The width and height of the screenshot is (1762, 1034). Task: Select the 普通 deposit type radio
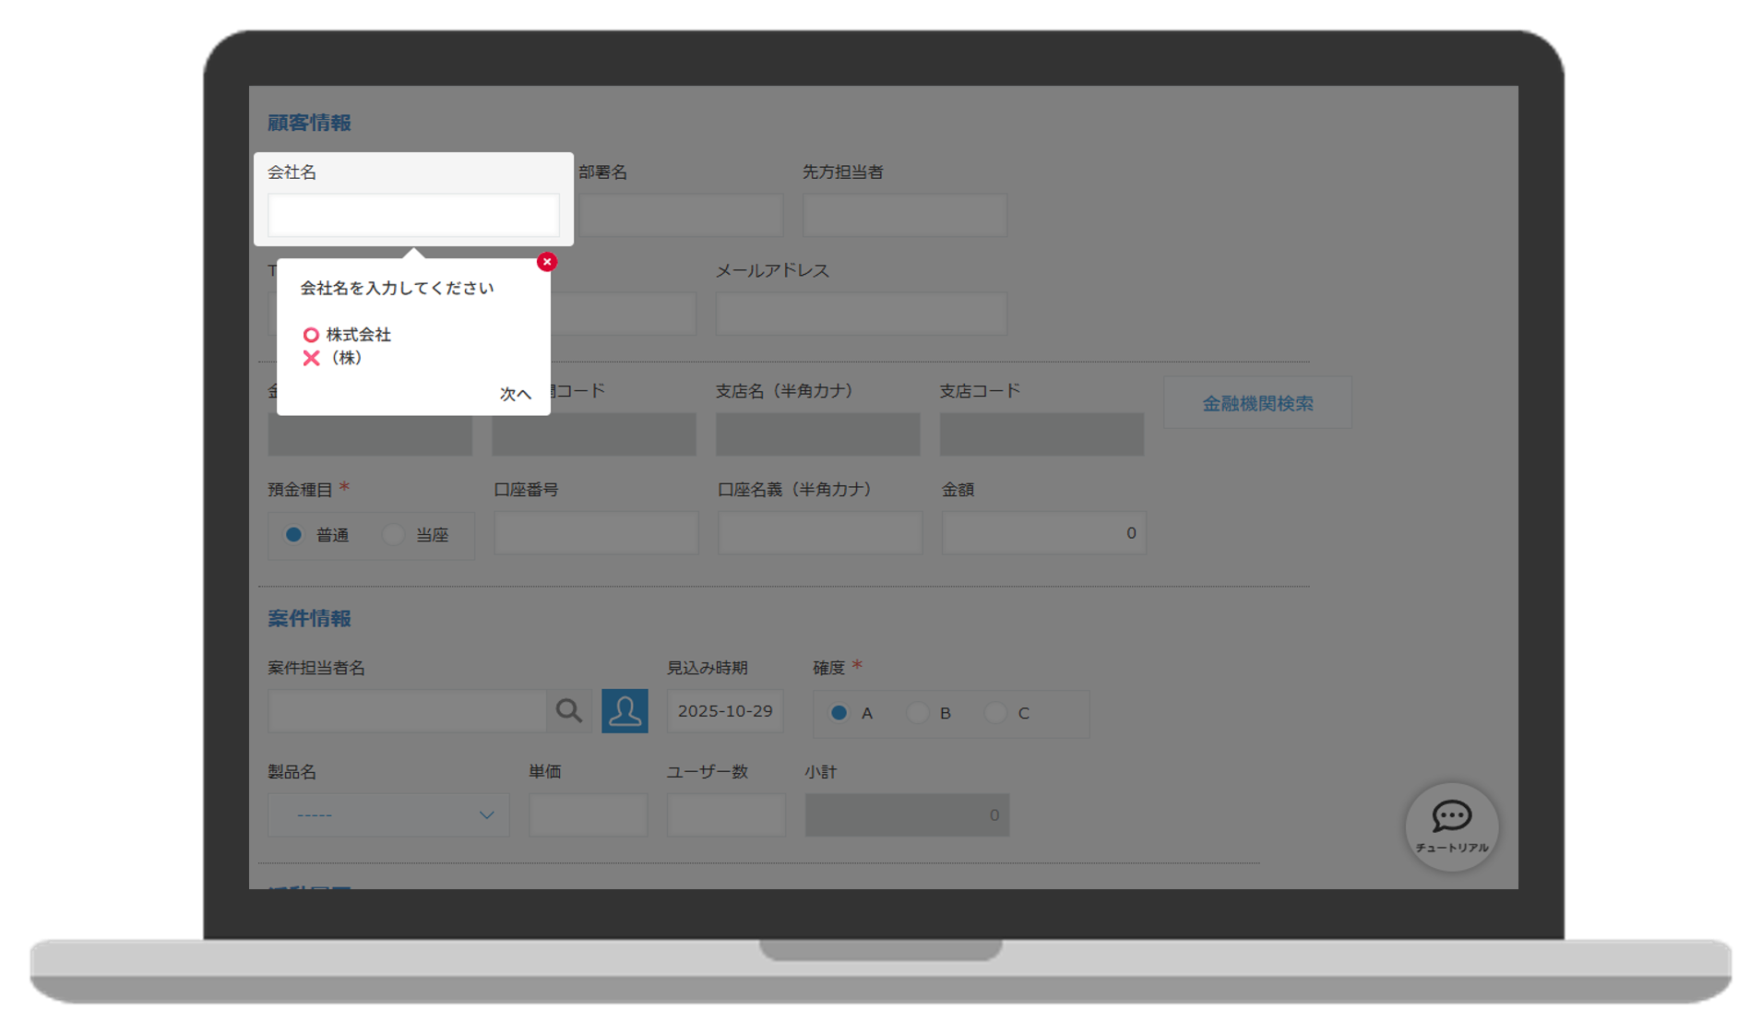[294, 535]
